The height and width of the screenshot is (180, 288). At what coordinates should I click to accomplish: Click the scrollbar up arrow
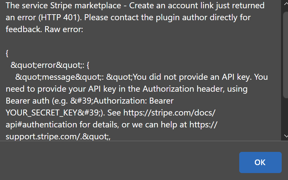pyautogui.click(x=286, y=4)
